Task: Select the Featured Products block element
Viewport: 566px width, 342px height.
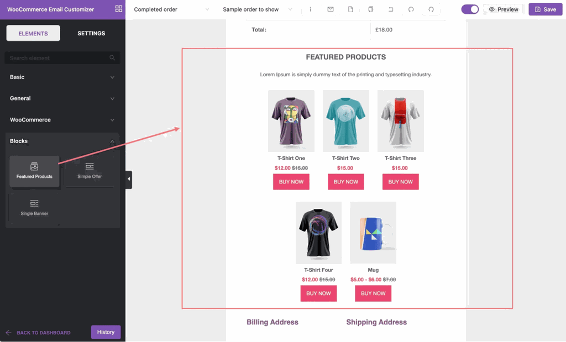Action: pos(34,171)
